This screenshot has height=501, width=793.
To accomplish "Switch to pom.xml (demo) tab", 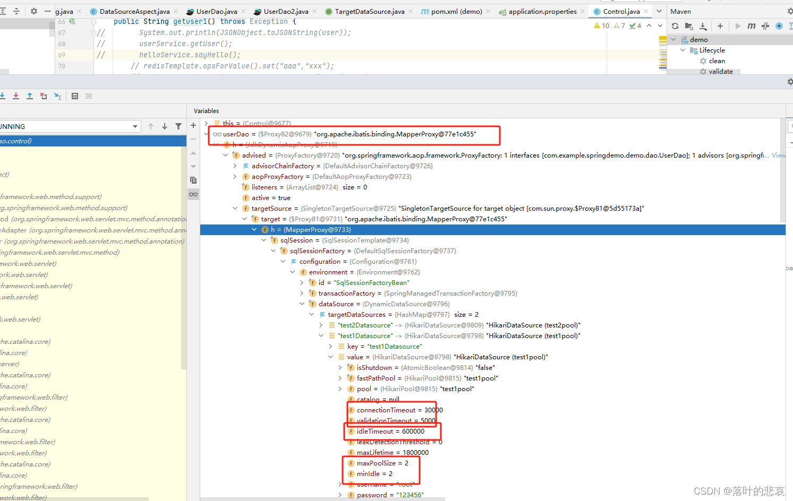I will coord(457,11).
